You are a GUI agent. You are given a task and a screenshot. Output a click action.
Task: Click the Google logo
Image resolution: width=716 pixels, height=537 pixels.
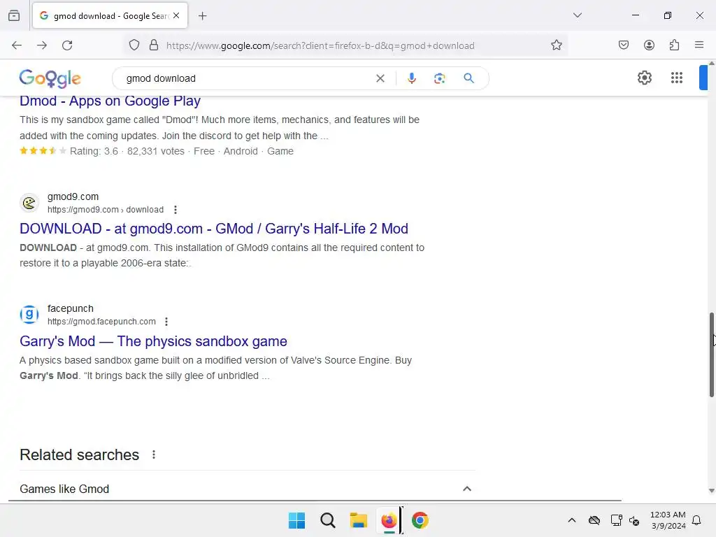pyautogui.click(x=50, y=78)
